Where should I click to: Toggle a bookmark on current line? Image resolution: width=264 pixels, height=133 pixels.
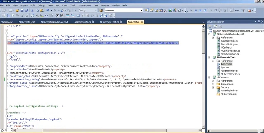click(x=78, y=15)
